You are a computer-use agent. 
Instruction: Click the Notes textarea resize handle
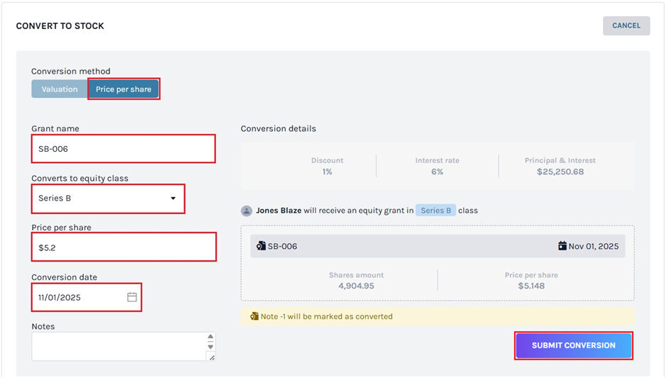pos(210,357)
